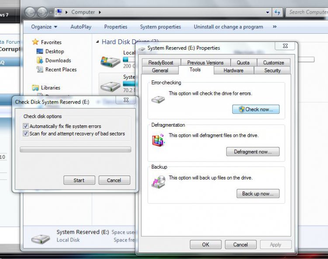Click the Computer text in address bar

(83, 12)
